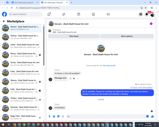Screen dimensions: 159x127
Task: Open the Facebook menu grid icon
Action: point(141,14)
